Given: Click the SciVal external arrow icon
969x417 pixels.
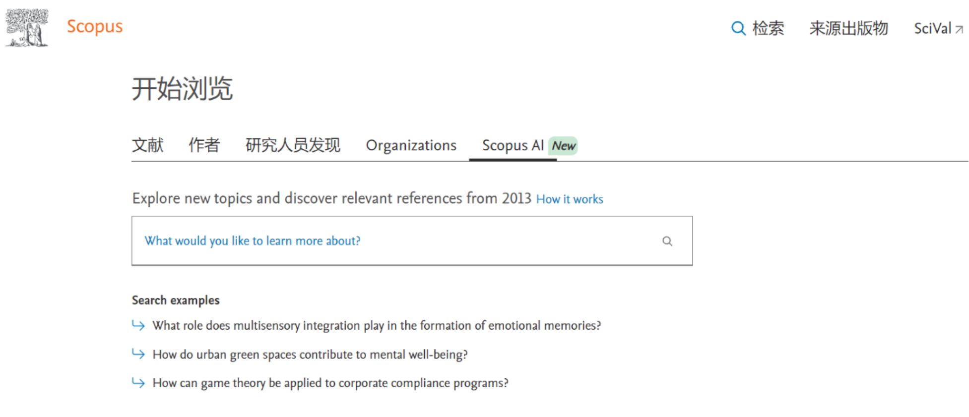Looking at the screenshot, I should 959,30.
